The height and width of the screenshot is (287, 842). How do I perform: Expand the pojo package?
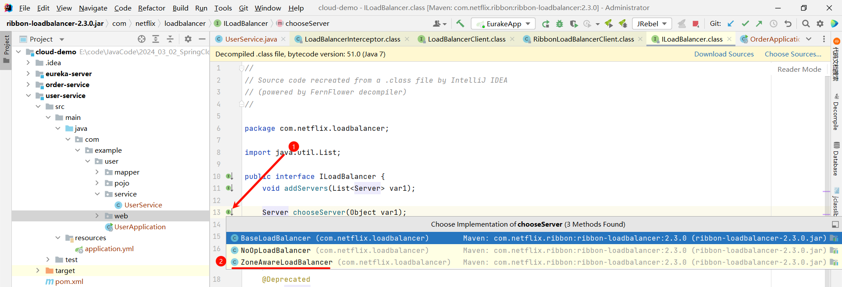[97, 183]
